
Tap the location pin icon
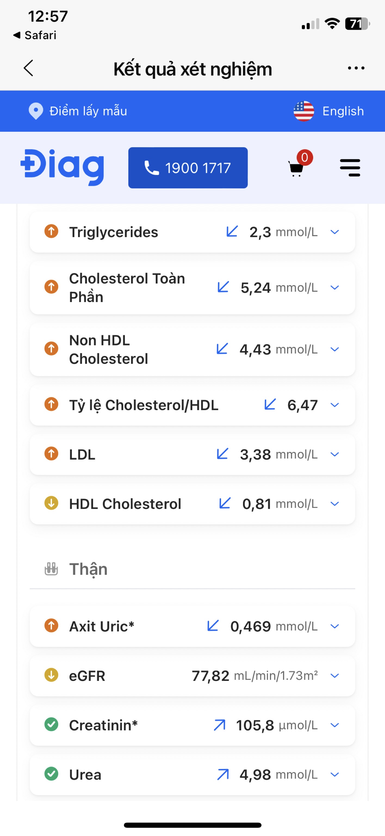[x=36, y=111]
